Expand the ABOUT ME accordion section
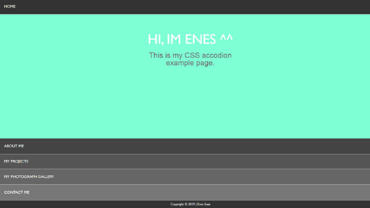Screen dimensions: 370x208 tap(185, 146)
